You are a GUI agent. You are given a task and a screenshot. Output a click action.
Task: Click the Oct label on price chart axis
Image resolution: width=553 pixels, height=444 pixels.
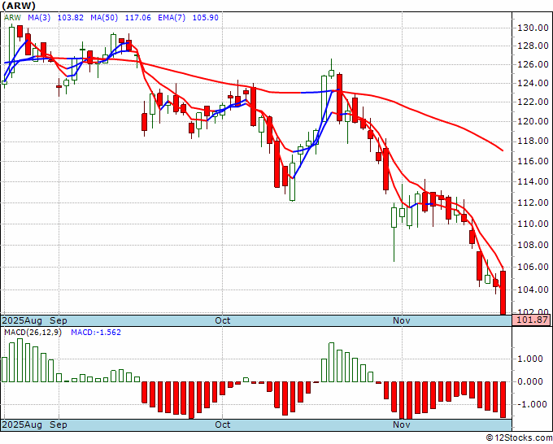pyautogui.click(x=223, y=320)
